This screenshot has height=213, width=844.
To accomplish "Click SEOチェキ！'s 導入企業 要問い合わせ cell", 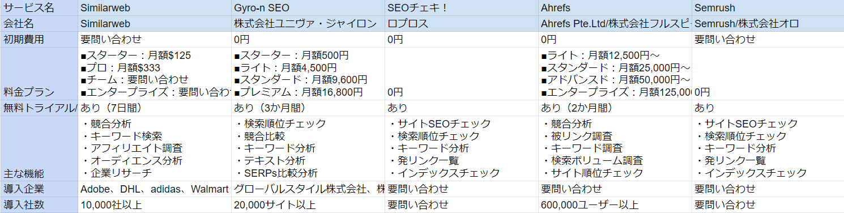I will pyautogui.click(x=462, y=189).
